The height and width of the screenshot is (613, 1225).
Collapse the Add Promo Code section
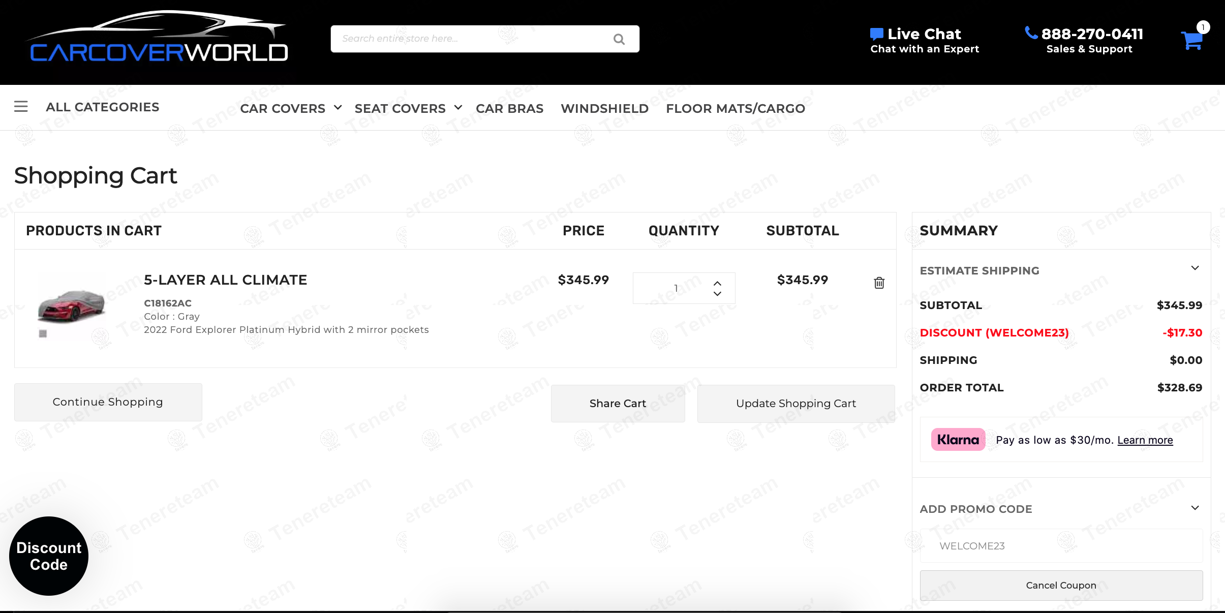pyautogui.click(x=1195, y=508)
